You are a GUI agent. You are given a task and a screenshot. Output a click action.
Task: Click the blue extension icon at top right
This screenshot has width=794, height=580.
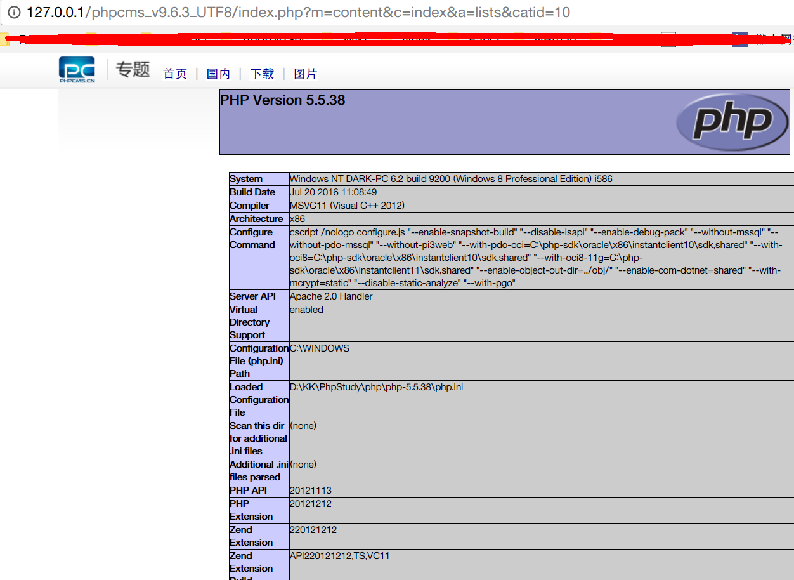(x=739, y=39)
